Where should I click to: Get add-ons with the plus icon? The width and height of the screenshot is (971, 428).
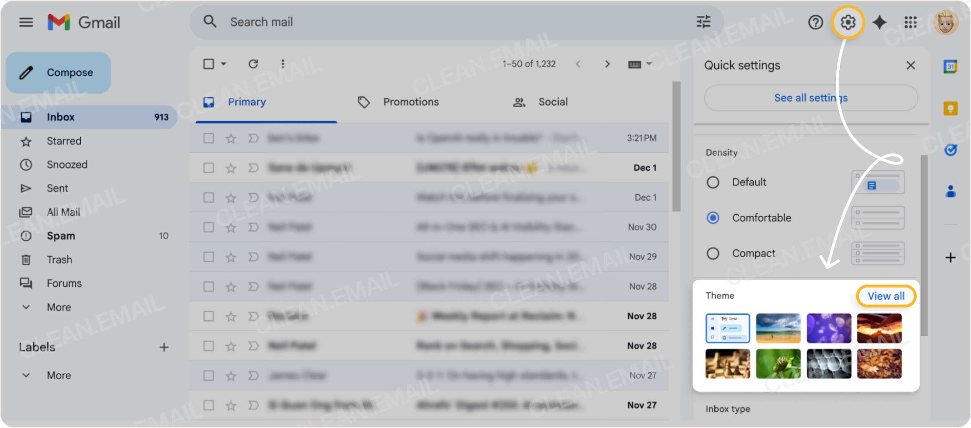pyautogui.click(x=950, y=258)
